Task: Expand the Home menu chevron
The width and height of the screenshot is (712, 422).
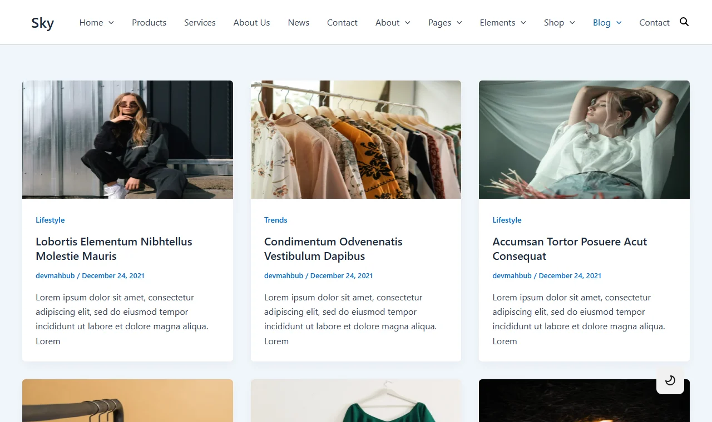Action: coord(111,23)
